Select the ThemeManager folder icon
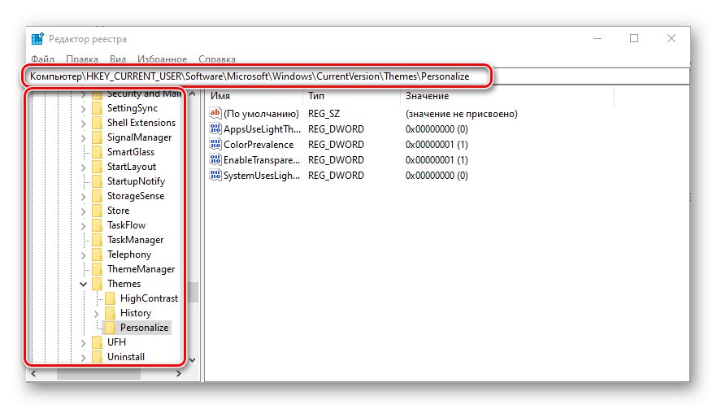Screen dimensions: 717x409 [97, 269]
